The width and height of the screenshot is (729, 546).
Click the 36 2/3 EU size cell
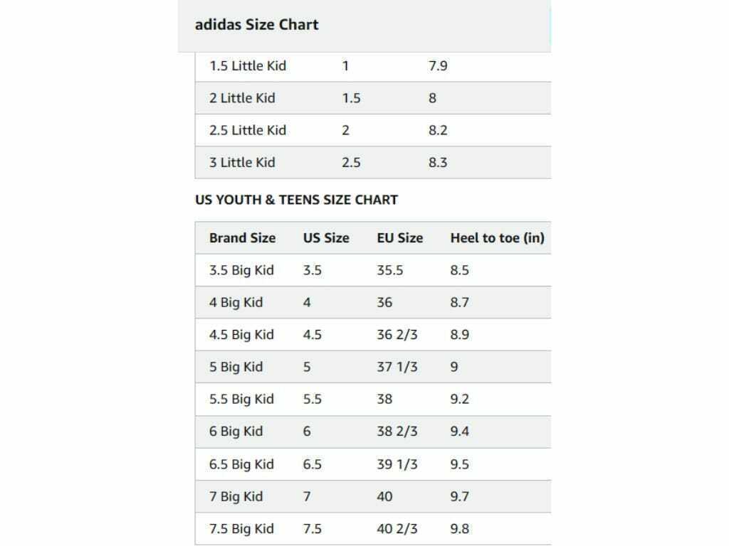point(397,335)
